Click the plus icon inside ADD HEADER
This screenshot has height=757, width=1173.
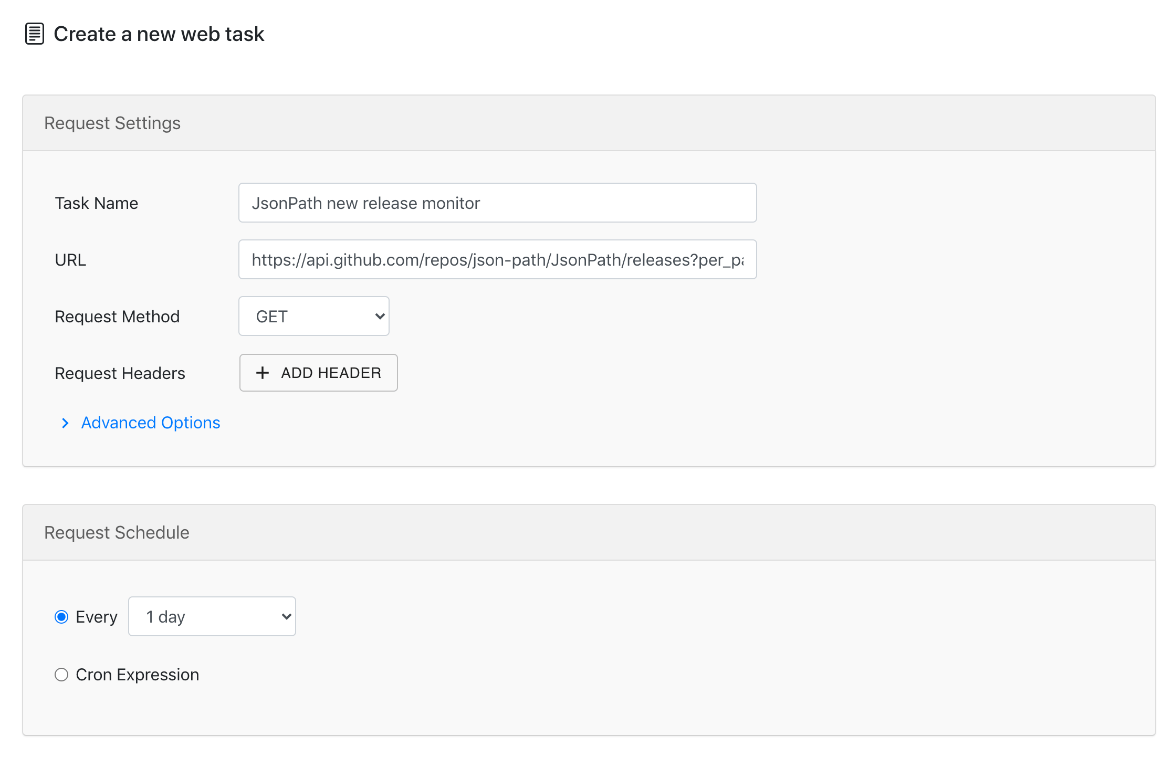263,373
